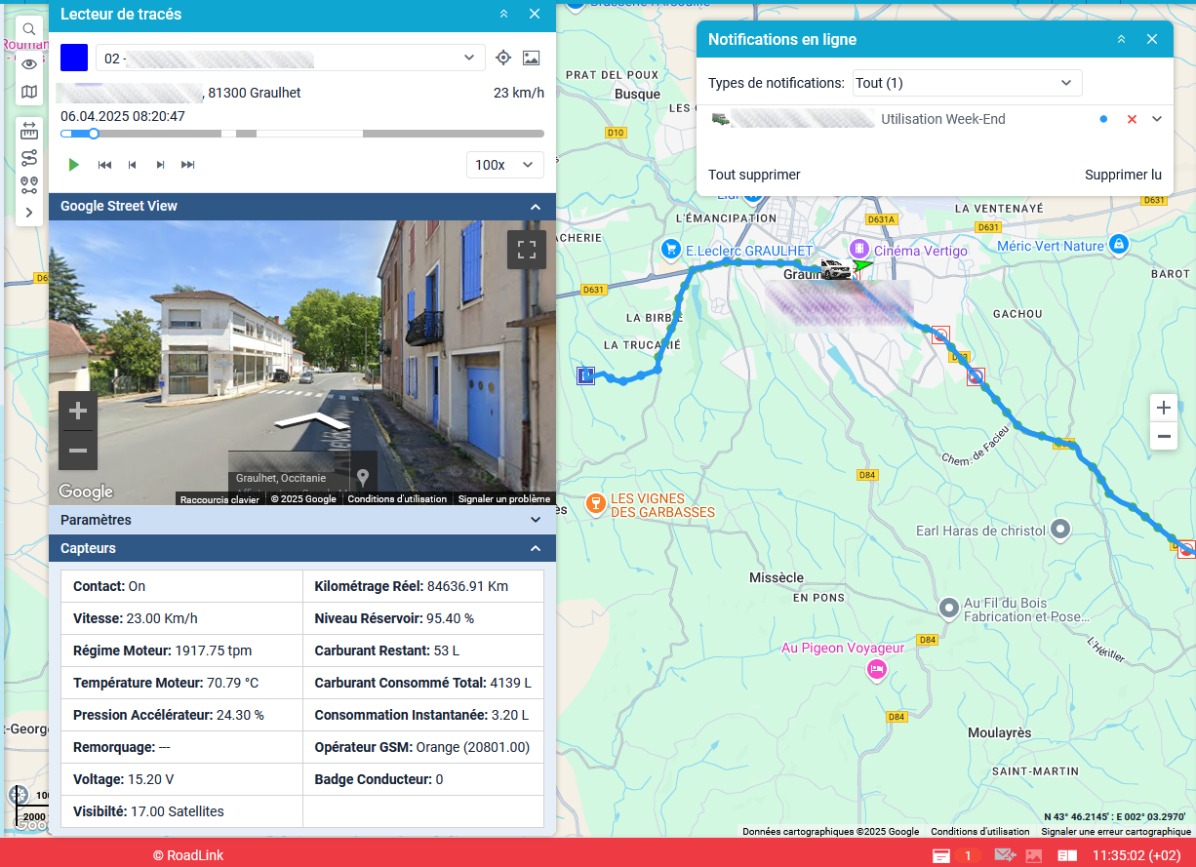Click the Cinéma Vertigo map marker
The width and height of the screenshot is (1196, 867).
(x=859, y=249)
